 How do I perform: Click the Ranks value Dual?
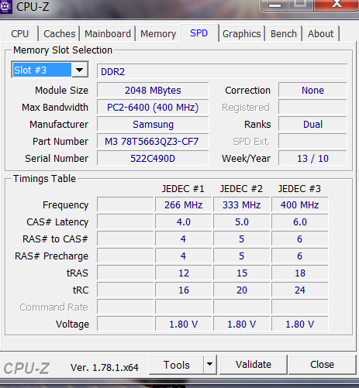[312, 125]
